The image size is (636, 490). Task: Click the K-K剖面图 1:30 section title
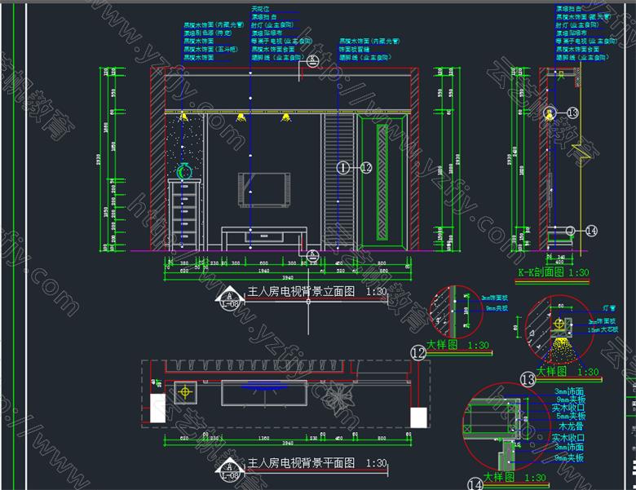point(554,272)
